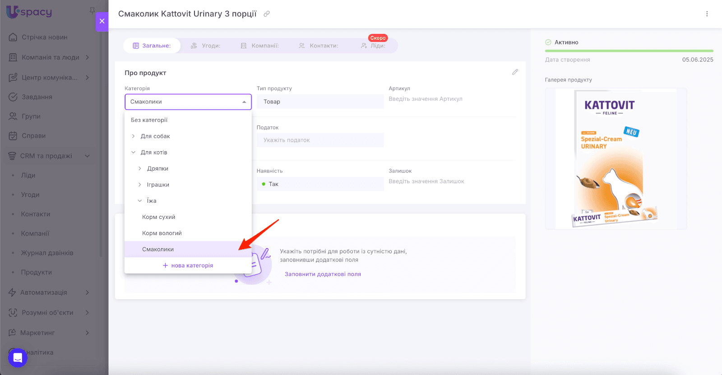Expand Маркетинг sidebar chevron

87,333
